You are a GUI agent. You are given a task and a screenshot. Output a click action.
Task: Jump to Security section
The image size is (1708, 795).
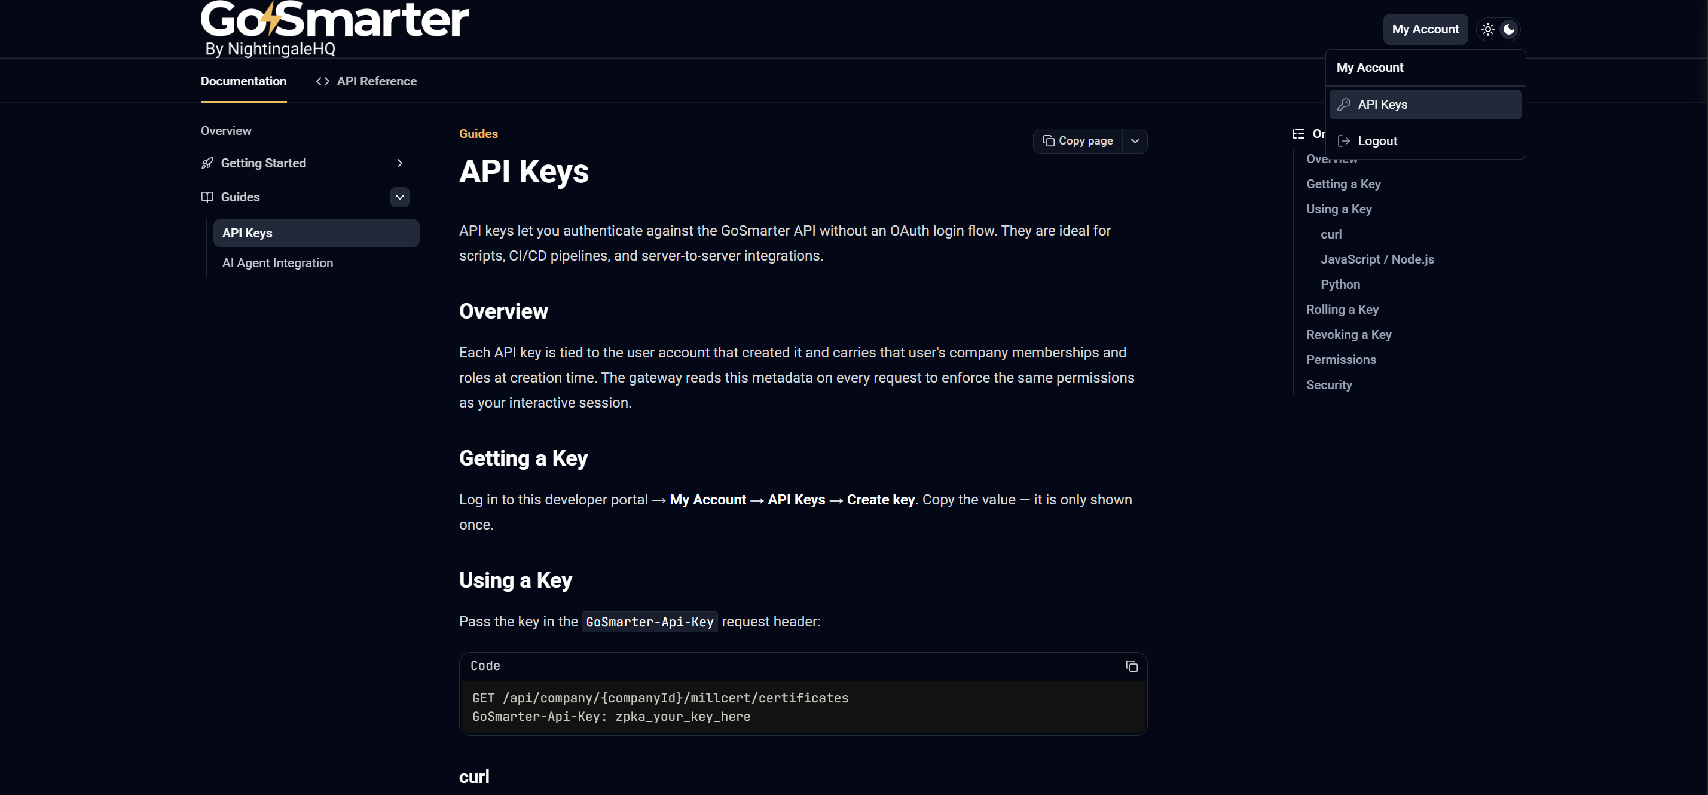[1329, 385]
